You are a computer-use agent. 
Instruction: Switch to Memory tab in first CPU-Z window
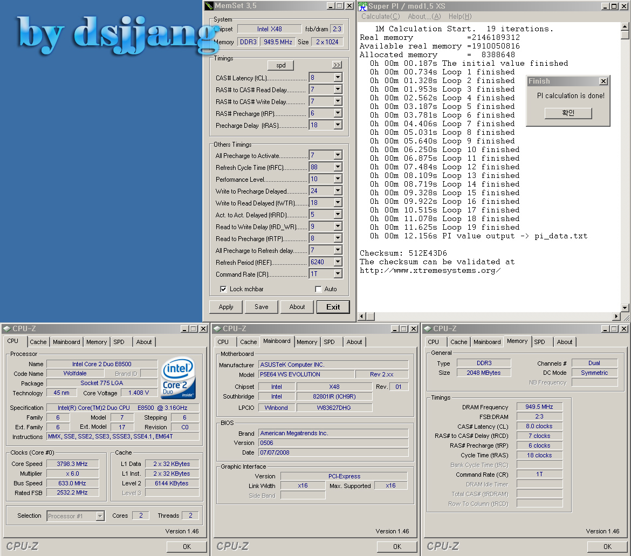(x=97, y=342)
